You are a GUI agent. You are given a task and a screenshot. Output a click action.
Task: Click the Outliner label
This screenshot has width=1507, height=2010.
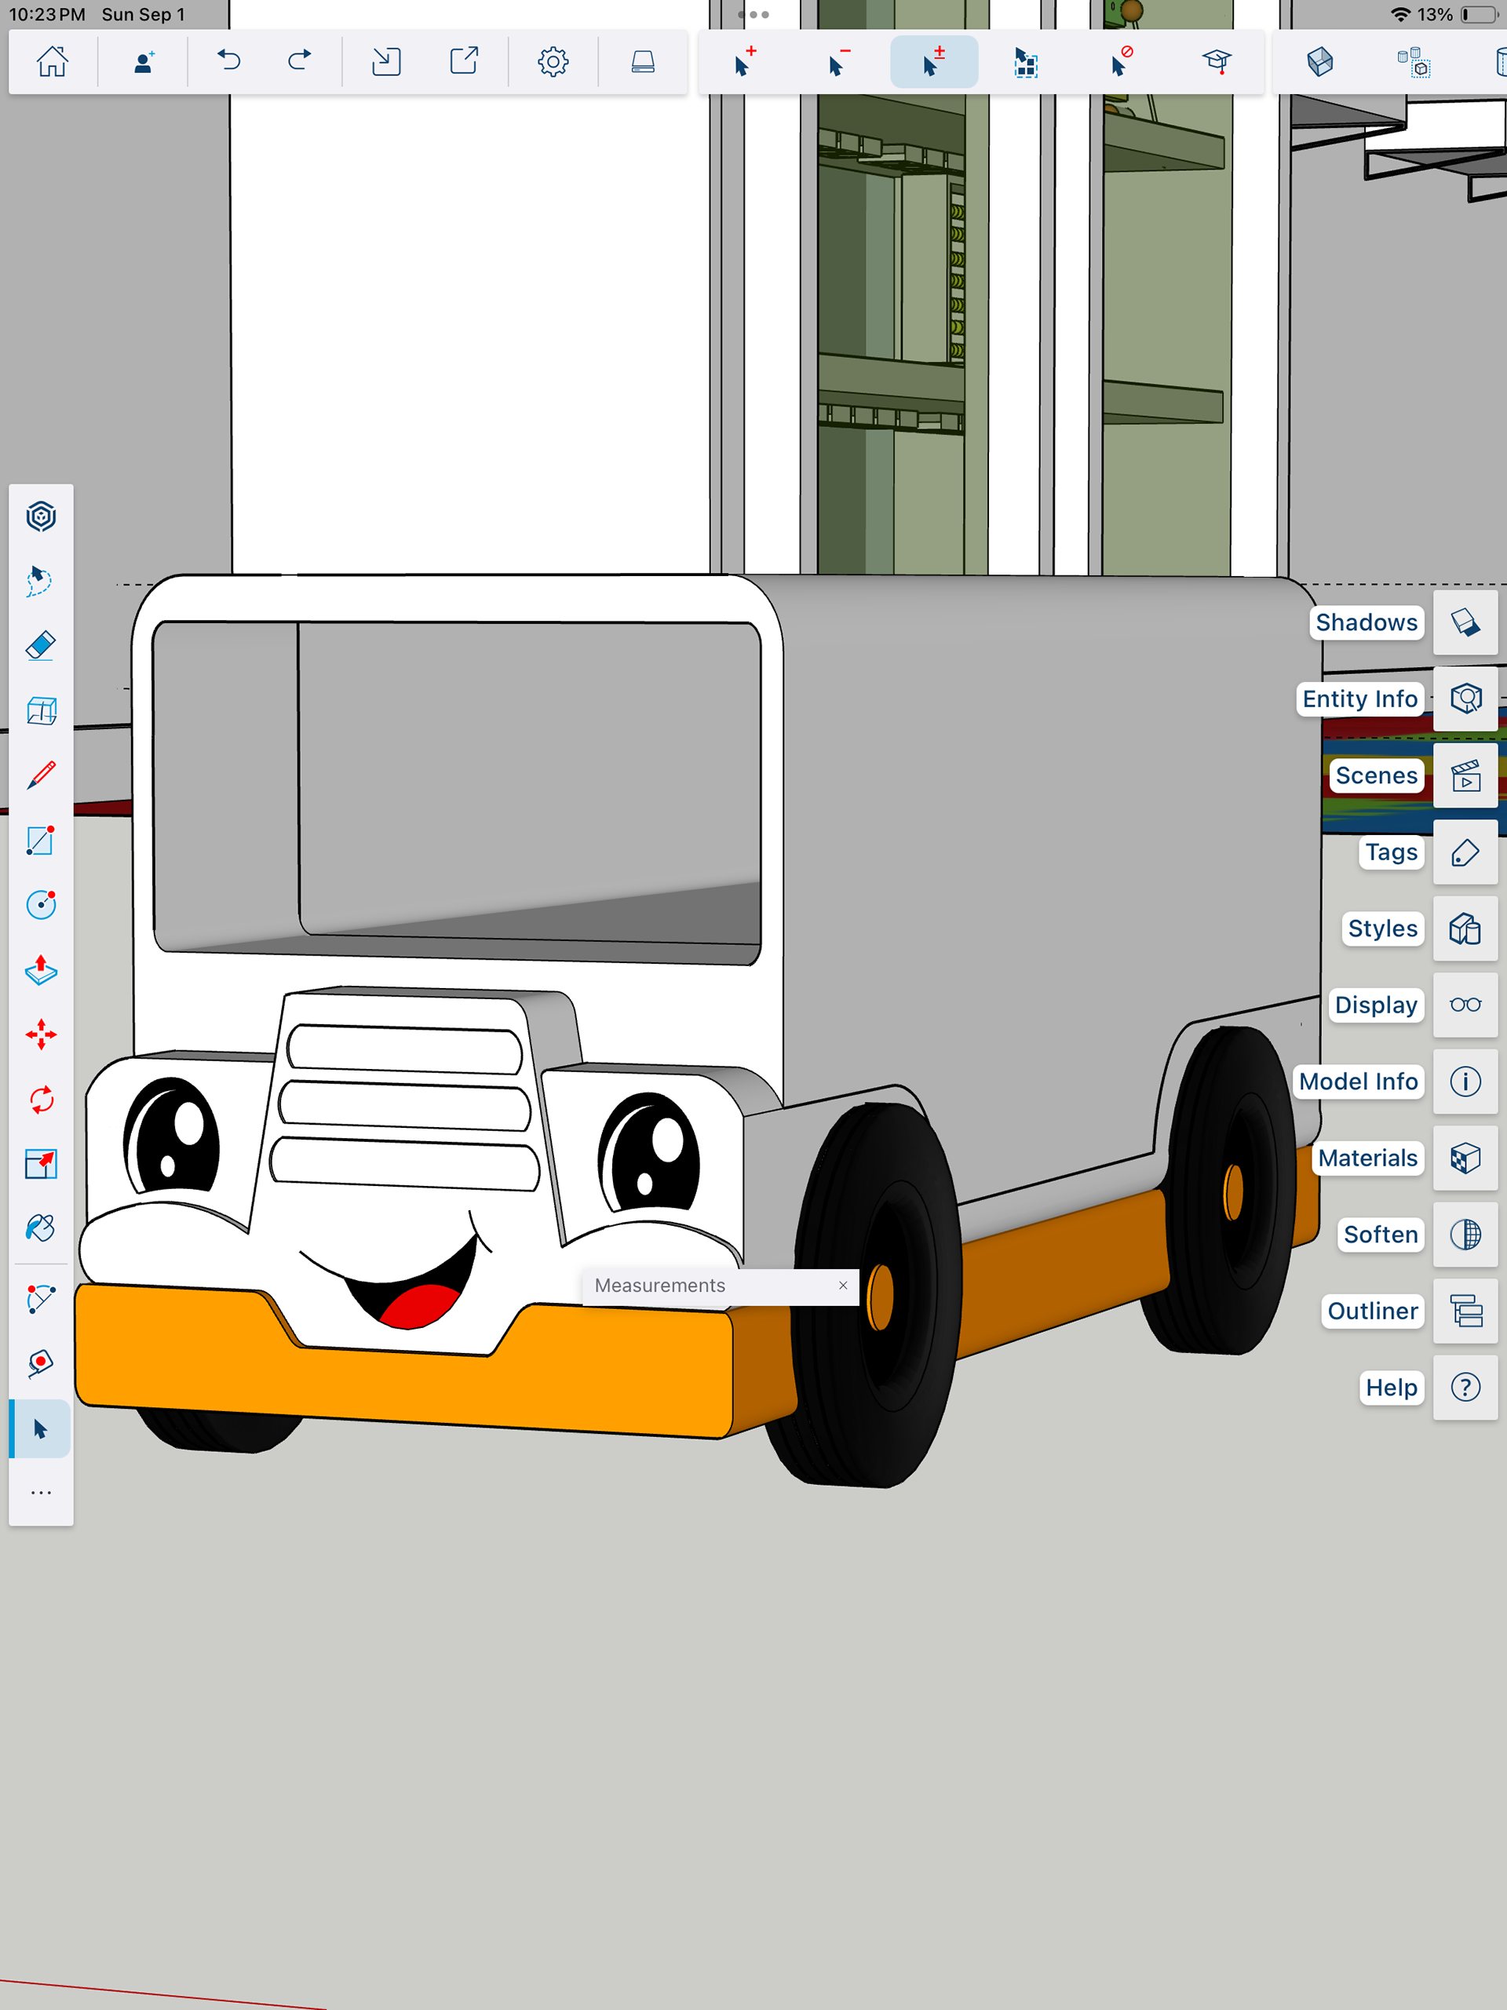point(1373,1311)
